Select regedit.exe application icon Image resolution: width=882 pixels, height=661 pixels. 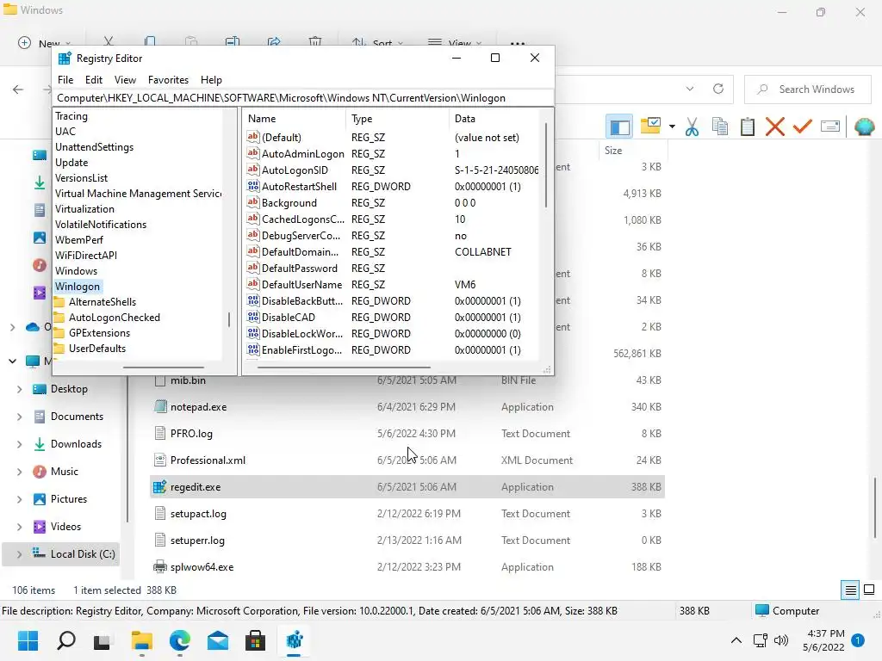pyautogui.click(x=159, y=487)
